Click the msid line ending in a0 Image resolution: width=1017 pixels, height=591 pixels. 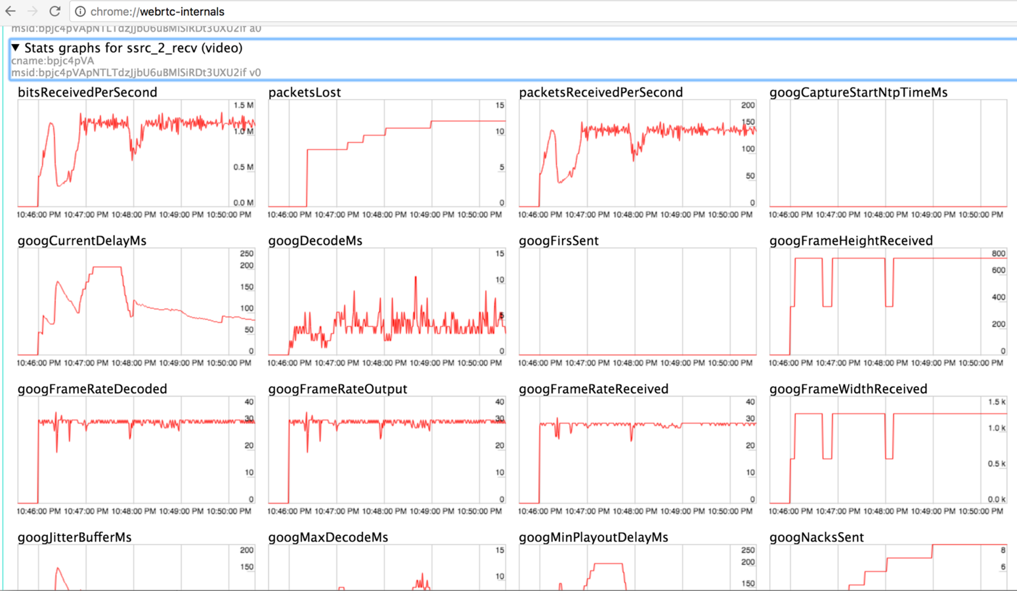tap(136, 28)
